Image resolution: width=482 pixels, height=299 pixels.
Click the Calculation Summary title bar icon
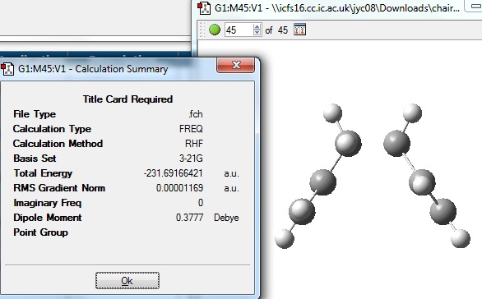click(7, 69)
